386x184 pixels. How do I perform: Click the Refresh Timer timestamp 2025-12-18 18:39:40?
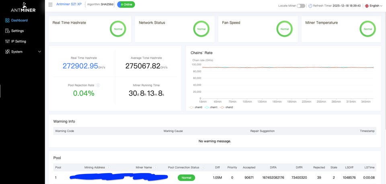(347, 6)
